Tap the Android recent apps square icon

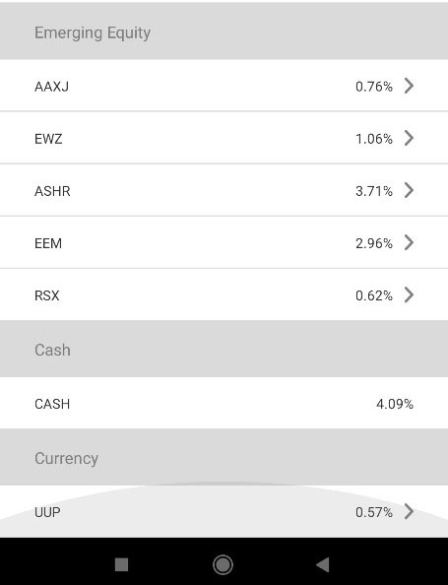[122, 564]
